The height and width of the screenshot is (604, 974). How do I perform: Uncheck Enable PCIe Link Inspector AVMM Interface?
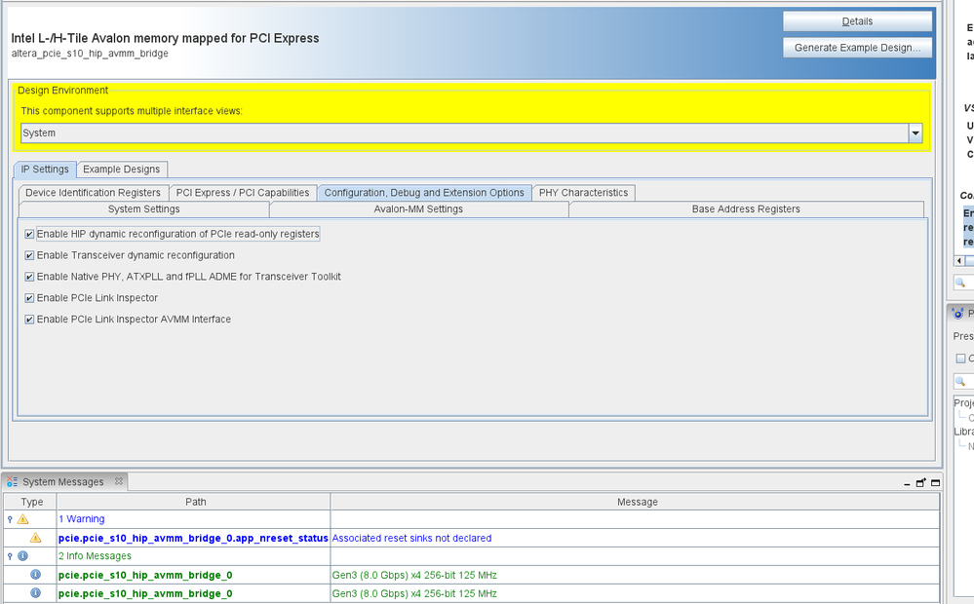(x=29, y=320)
